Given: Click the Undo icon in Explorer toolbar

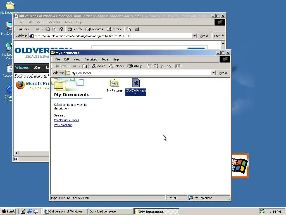Looking at the screenshot, I should (x=169, y=66).
